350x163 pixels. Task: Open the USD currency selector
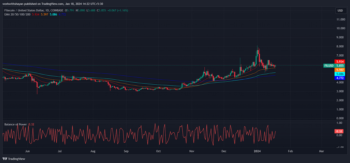341,10
